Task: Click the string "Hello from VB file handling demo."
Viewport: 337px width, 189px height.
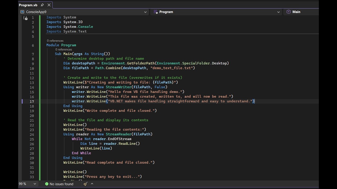Action: click(145, 92)
